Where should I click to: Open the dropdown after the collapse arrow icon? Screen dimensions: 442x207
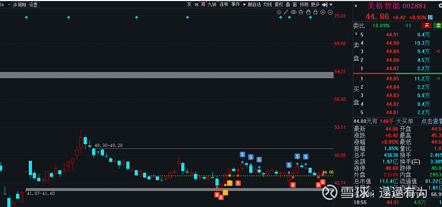pos(330,5)
